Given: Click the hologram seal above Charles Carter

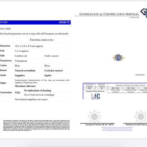Looking at the screenshot, I should click(94, 116).
